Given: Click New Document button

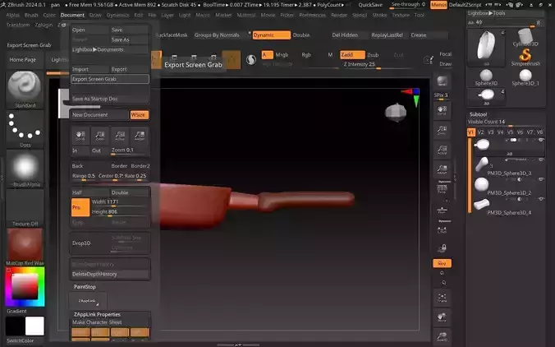Looking at the screenshot, I should pyautogui.click(x=100, y=115).
